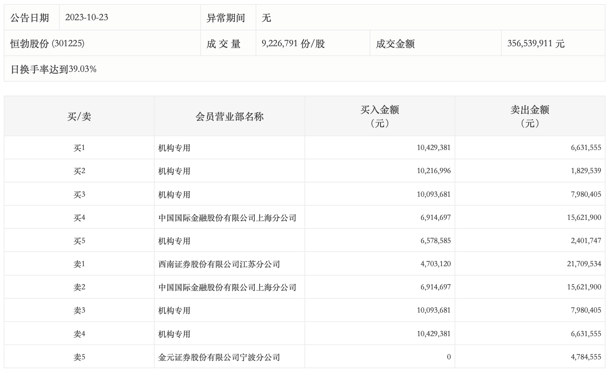Click the 日换手率达到39.03% note
Viewport: 608px width, 374px height.
[x=54, y=69]
